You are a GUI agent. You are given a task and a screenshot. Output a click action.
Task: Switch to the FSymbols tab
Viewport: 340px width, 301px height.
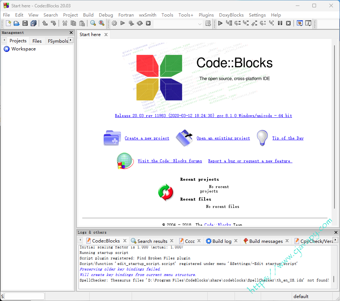58,41
